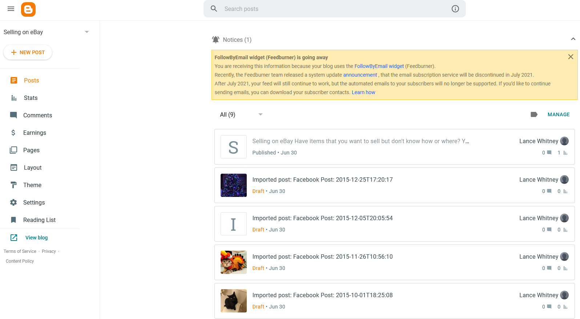The image size is (580, 319).
Task: Open the hamburger main menu
Action: (x=11, y=9)
